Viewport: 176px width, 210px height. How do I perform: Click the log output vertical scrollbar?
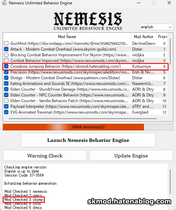[170, 182]
